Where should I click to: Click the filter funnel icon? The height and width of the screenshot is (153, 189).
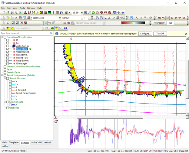coord(145,18)
